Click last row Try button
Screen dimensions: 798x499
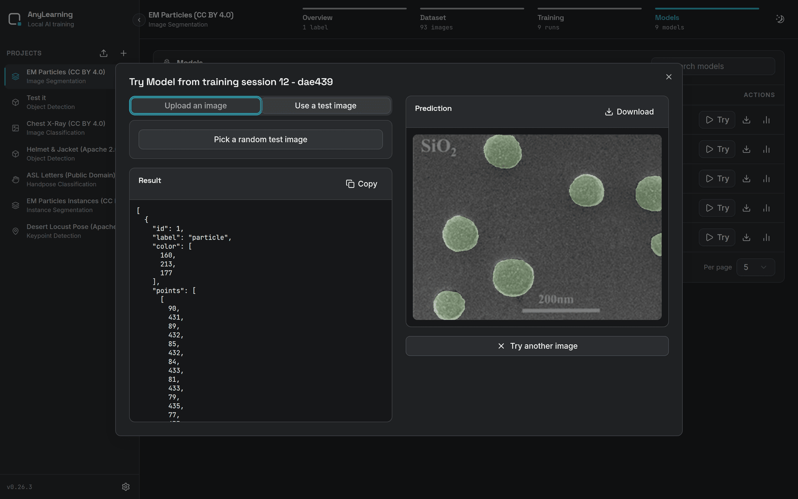tap(717, 238)
